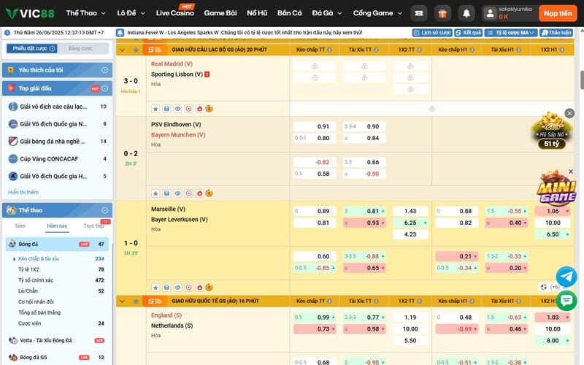Viewport: 584px width, 365px height.
Task: Click Hiển thị thêm link
Action: coord(23,192)
